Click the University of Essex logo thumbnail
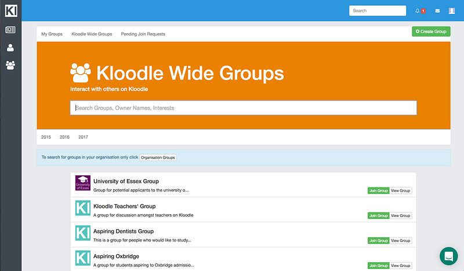 83,183
